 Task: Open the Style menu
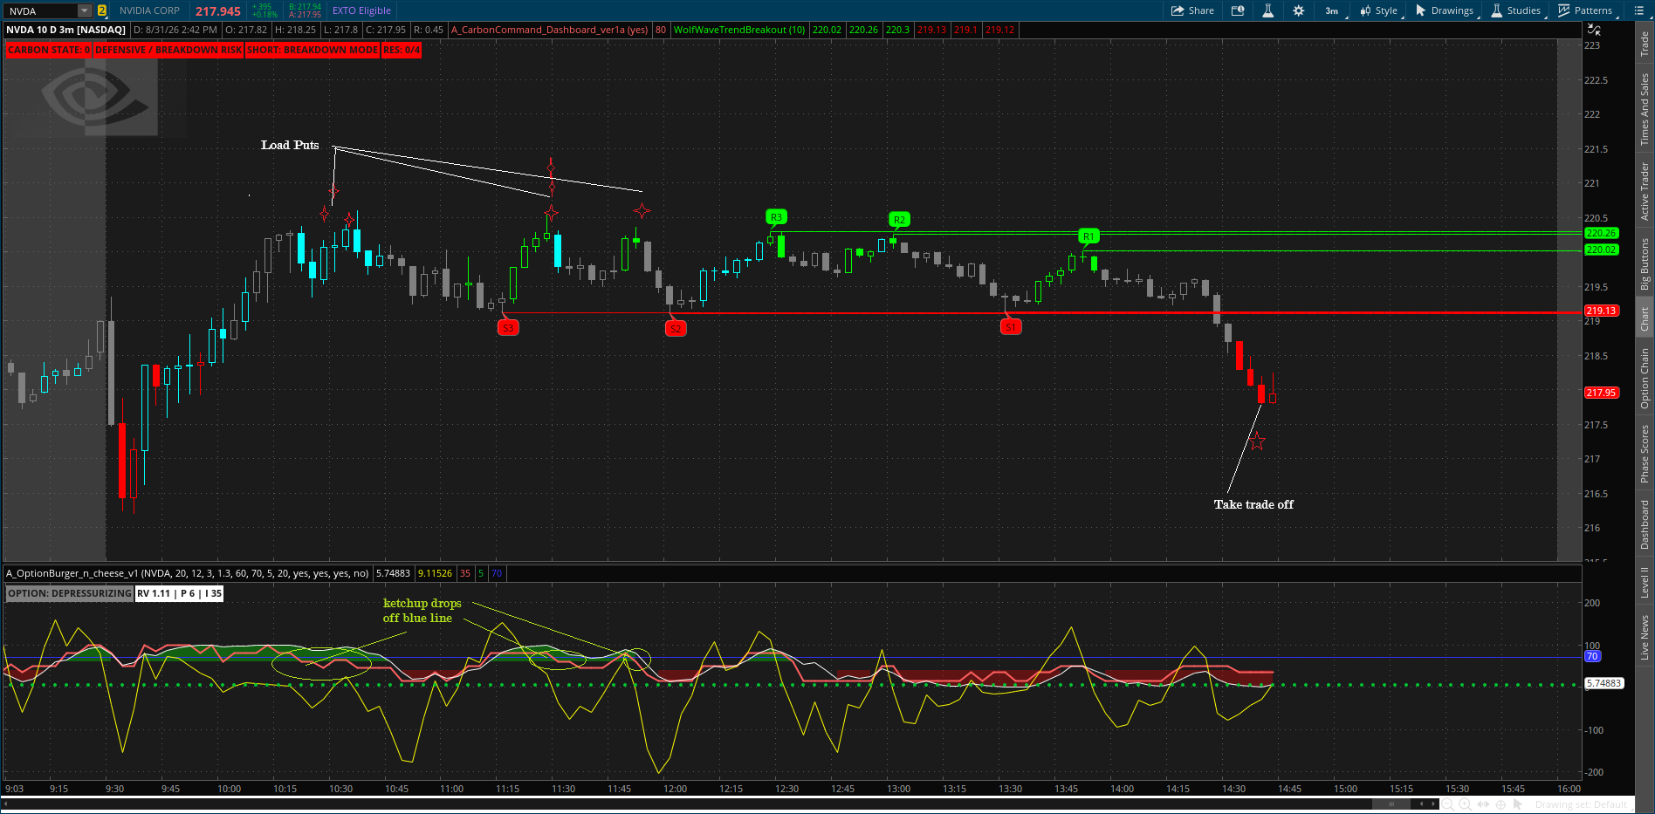pyautogui.click(x=1380, y=10)
